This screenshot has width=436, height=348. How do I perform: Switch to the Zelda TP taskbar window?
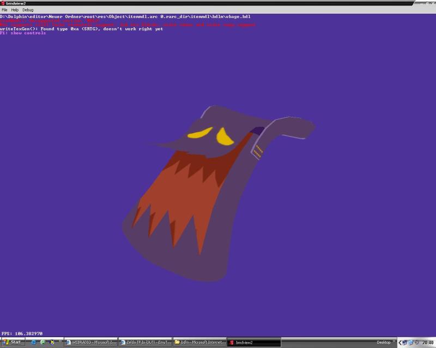coord(146,343)
